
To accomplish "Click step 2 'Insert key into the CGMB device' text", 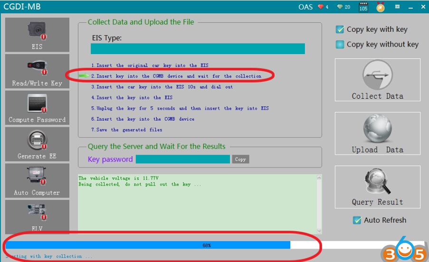I will coord(176,76).
